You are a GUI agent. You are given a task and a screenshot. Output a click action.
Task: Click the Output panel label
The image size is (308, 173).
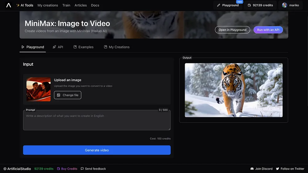pos(187,58)
